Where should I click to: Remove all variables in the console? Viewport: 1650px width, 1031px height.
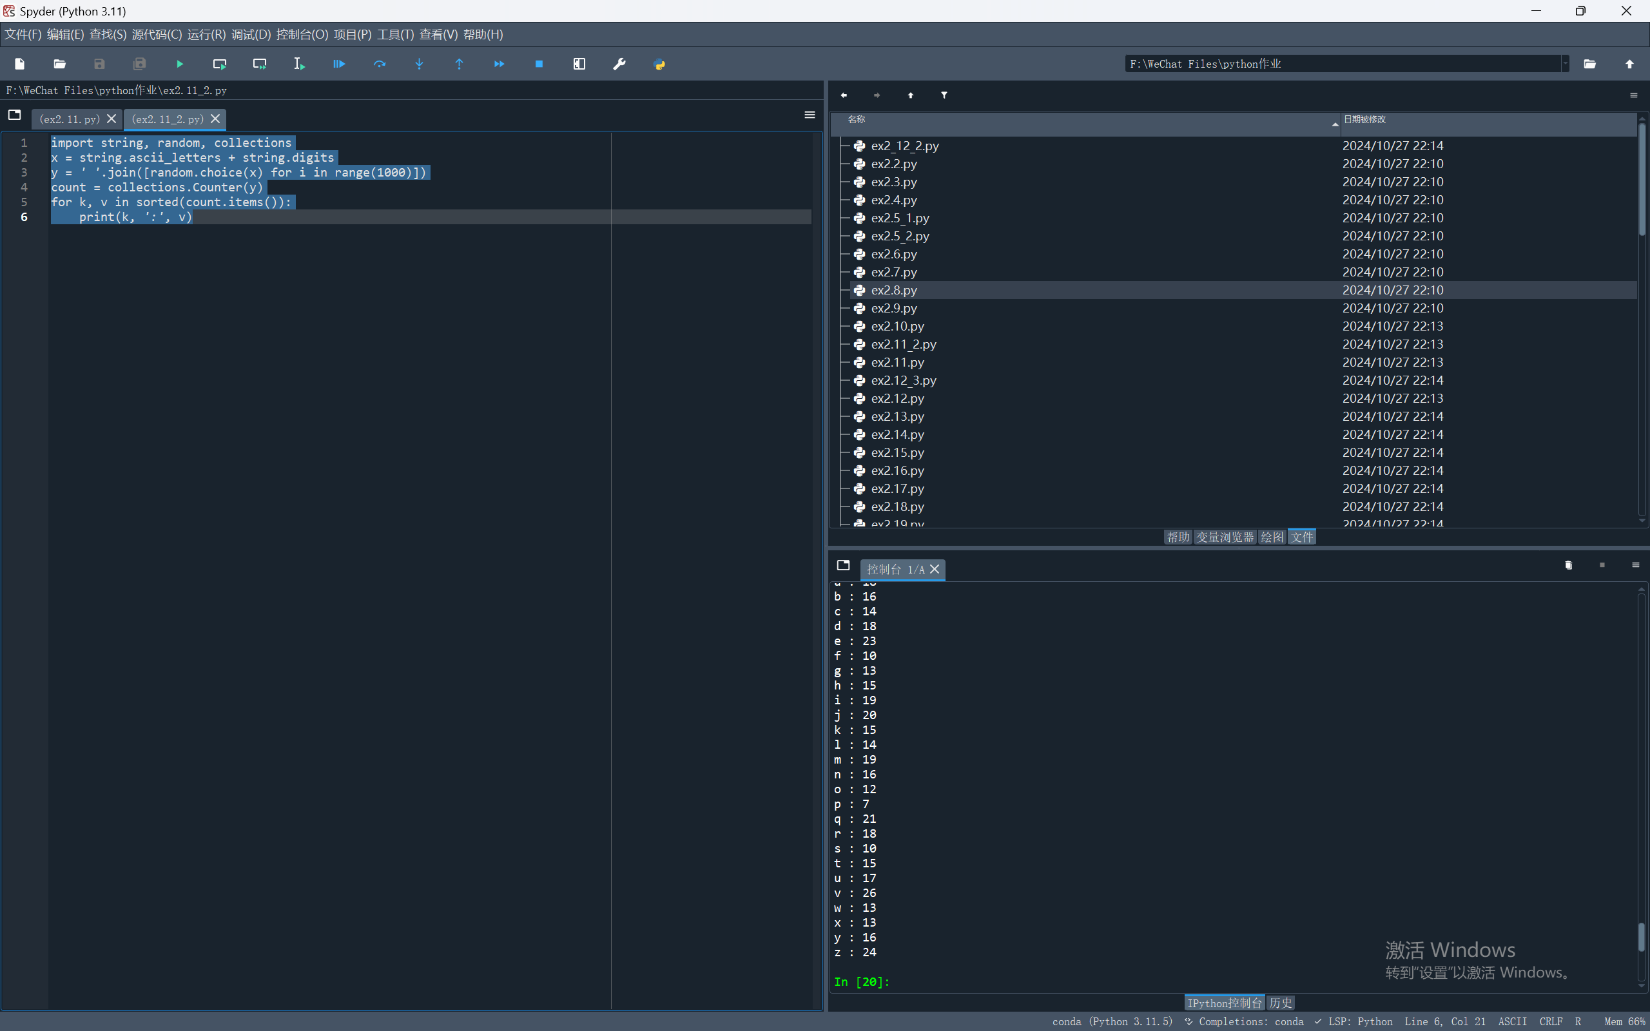(1569, 565)
